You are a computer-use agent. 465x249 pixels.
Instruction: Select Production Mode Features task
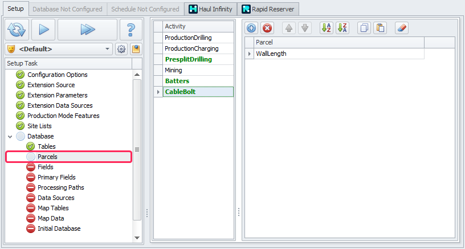(63, 116)
